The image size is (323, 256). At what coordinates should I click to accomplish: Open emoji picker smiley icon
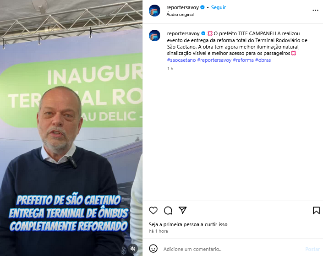[153, 249]
